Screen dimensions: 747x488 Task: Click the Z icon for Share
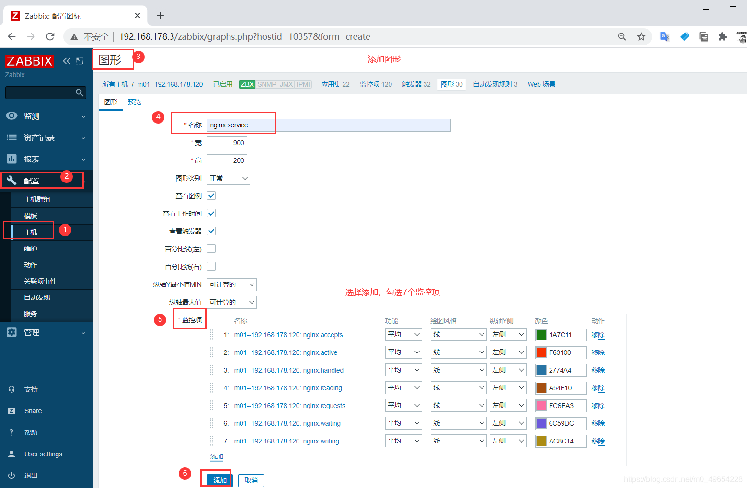pos(11,411)
